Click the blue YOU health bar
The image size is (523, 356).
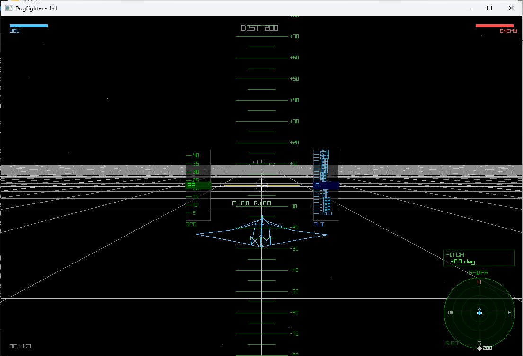[29, 25]
